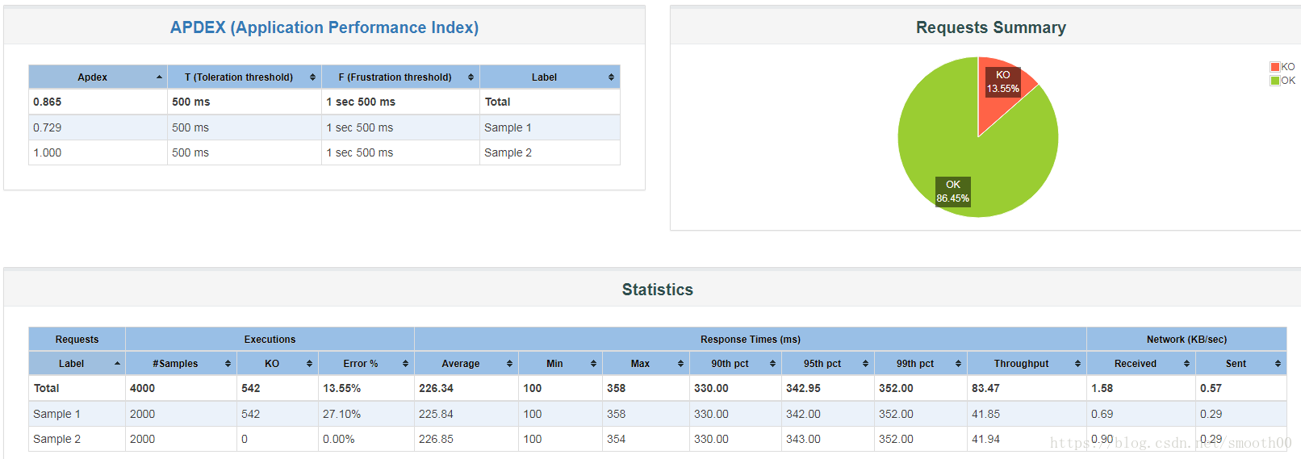Click sort arrows on Received header
Viewport: 1301px width, 459px height.
point(1186,364)
